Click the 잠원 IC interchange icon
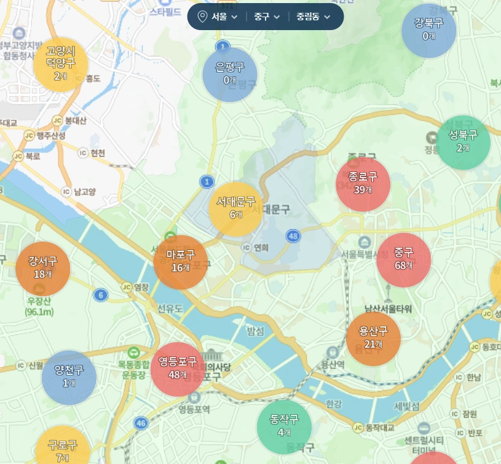The height and width of the screenshot is (464, 501). pos(455,414)
